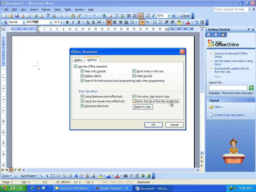The width and height of the screenshot is (256, 192).
Task: Toggle Using features more effectively checkbox
Action: [82, 96]
